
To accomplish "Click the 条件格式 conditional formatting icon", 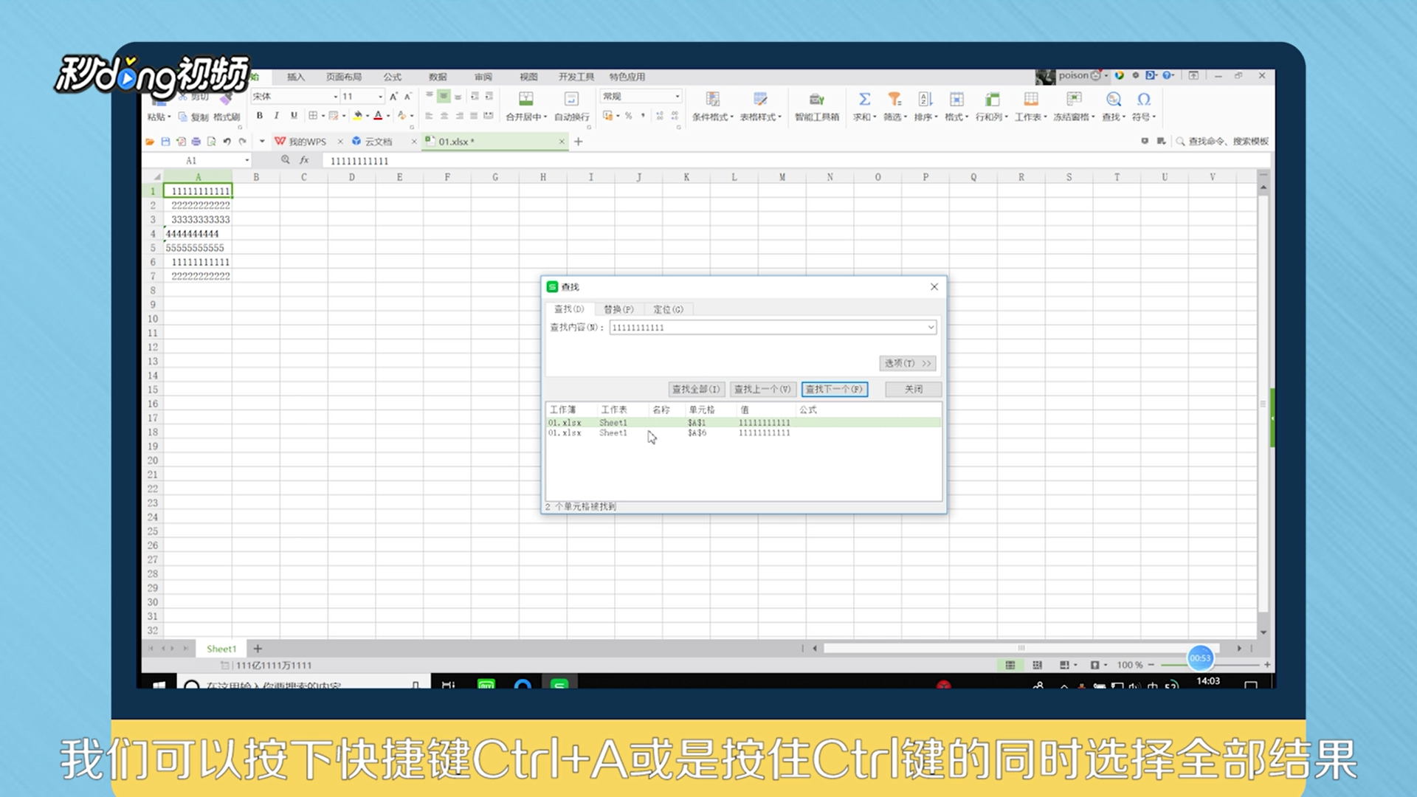I will coord(712,100).
